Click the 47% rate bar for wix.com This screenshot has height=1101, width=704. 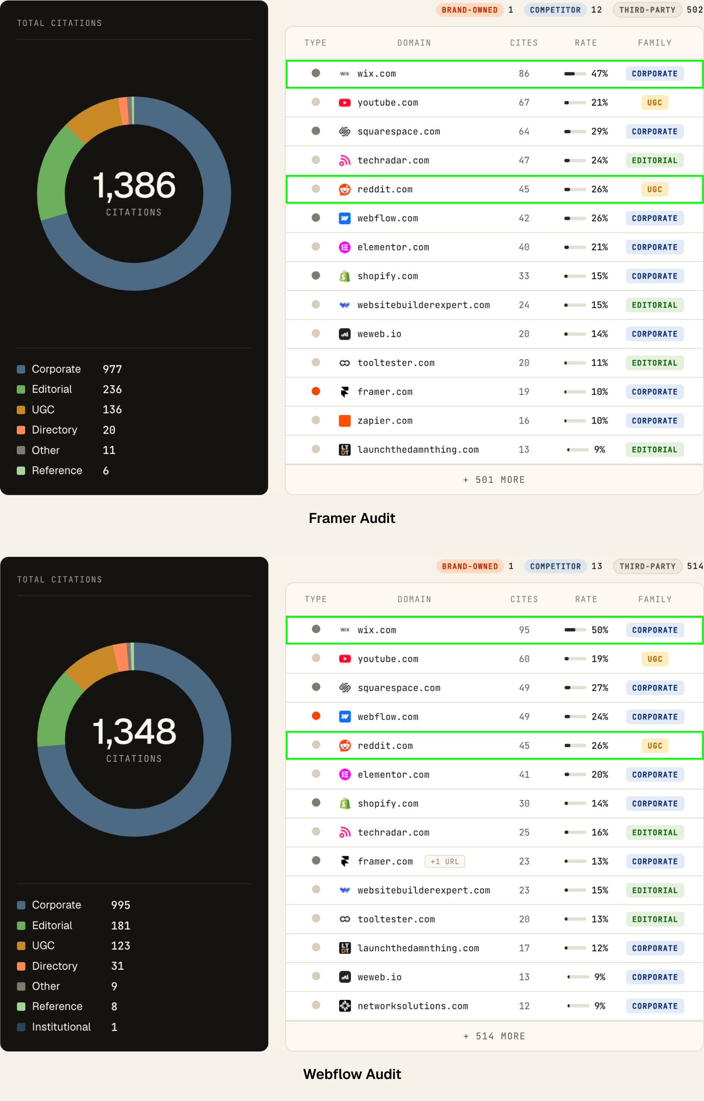(x=575, y=74)
